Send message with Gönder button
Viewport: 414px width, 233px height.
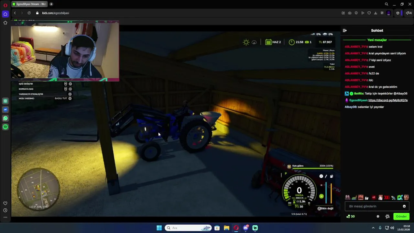[x=401, y=216]
